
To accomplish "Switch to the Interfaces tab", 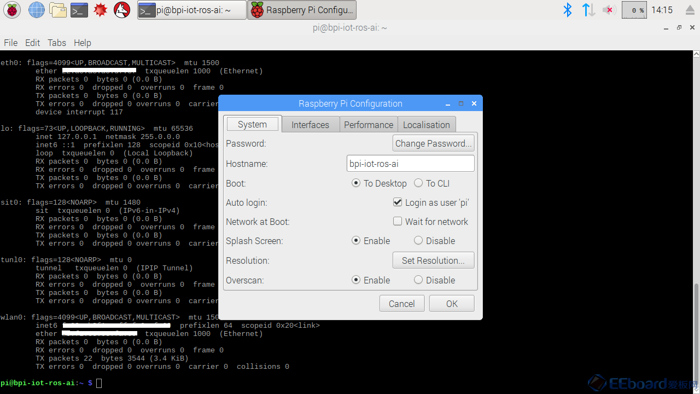I will click(x=310, y=125).
